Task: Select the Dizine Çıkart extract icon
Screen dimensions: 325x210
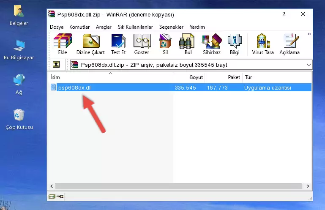Action: coord(90,44)
